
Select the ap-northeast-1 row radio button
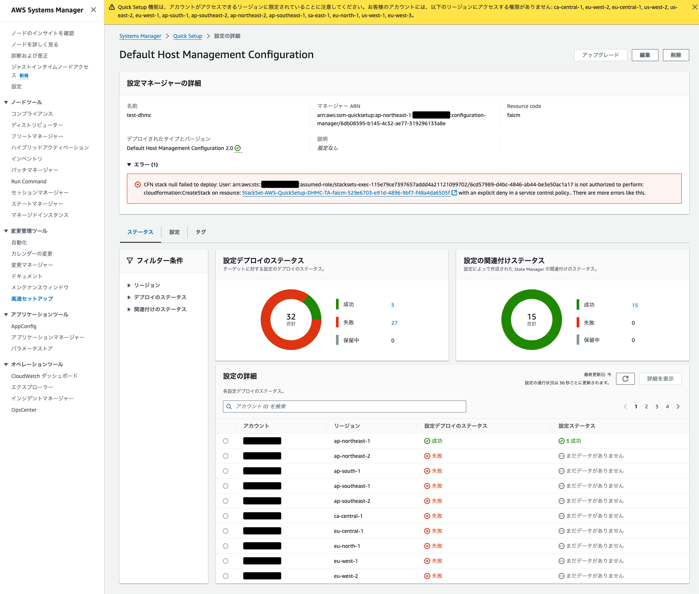pyautogui.click(x=226, y=441)
